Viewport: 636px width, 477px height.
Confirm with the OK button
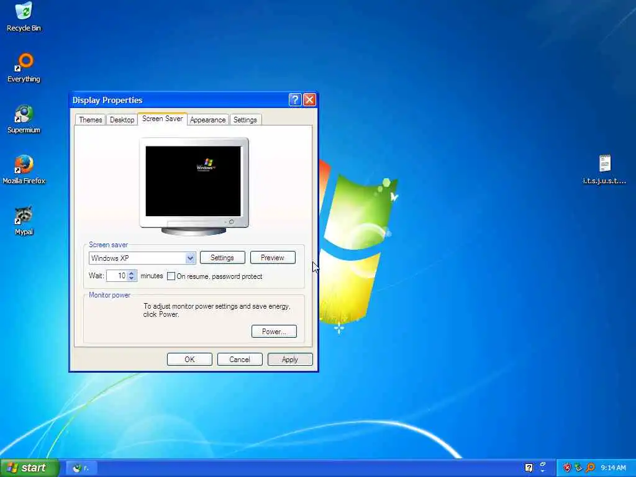click(x=189, y=360)
